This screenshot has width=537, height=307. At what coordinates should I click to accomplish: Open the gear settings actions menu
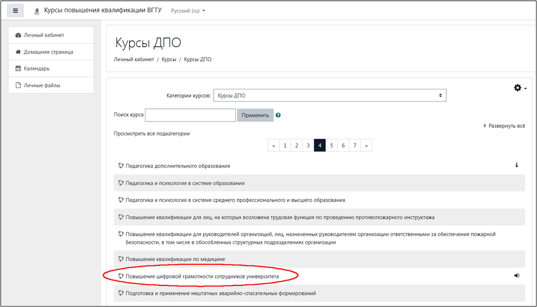[x=519, y=88]
